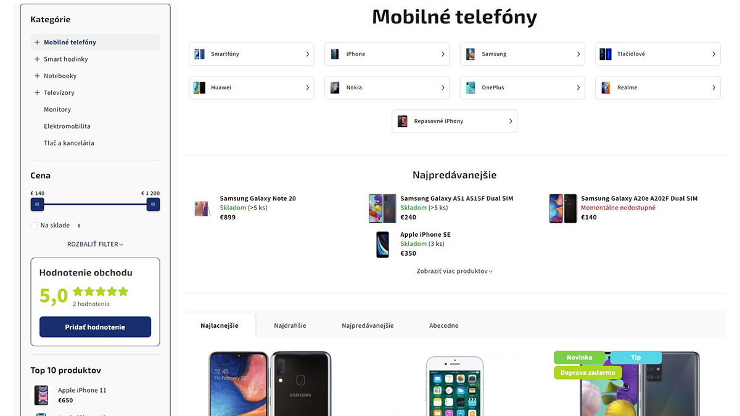
Task: Expand ROZBALIŤ FILTER options
Action: [x=95, y=244]
